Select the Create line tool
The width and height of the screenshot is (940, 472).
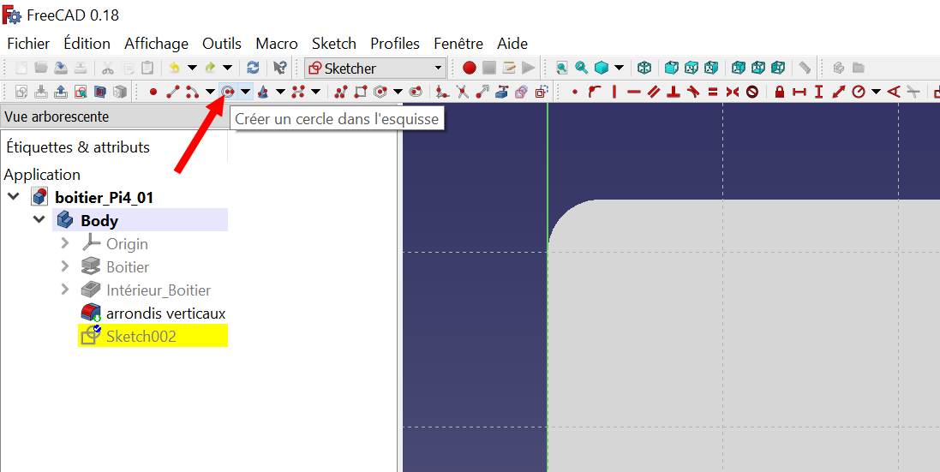pos(172,93)
